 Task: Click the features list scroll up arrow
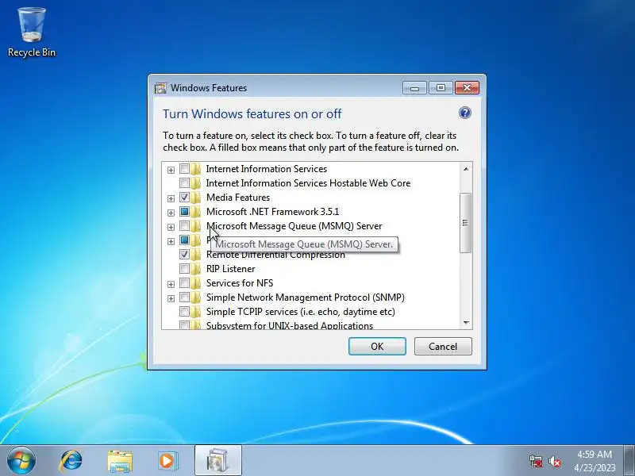(x=466, y=169)
